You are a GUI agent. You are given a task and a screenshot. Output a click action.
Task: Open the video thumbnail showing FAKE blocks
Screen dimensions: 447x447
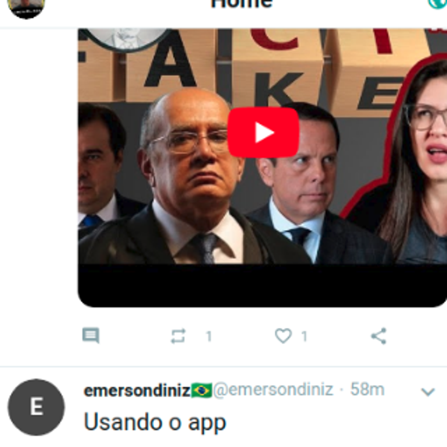coord(263,146)
